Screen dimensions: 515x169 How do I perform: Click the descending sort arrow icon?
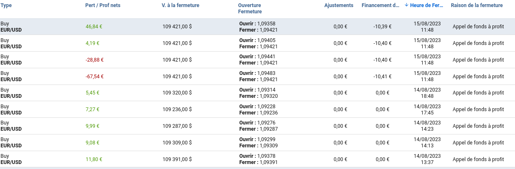click(x=406, y=5)
